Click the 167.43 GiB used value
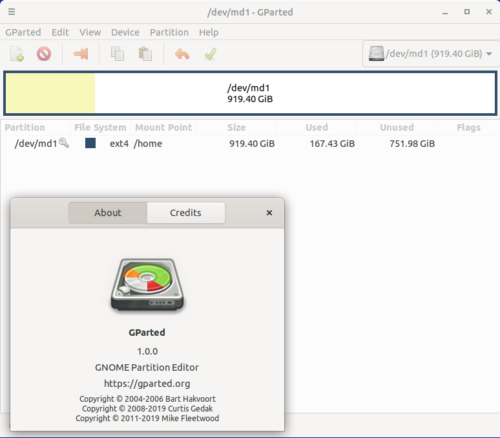The height and width of the screenshot is (438, 500). click(x=332, y=144)
